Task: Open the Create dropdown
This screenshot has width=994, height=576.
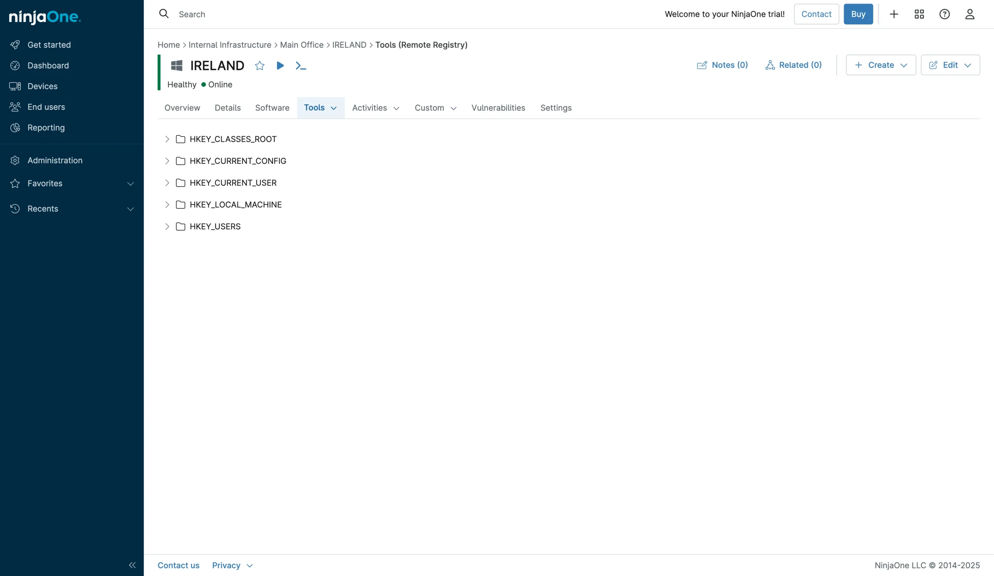Action: (881, 65)
